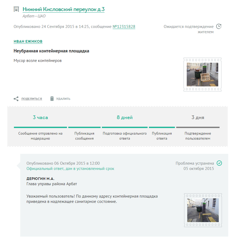
Task: Click the Ожидается подтверждение жителем status text
Action: (x=189, y=29)
